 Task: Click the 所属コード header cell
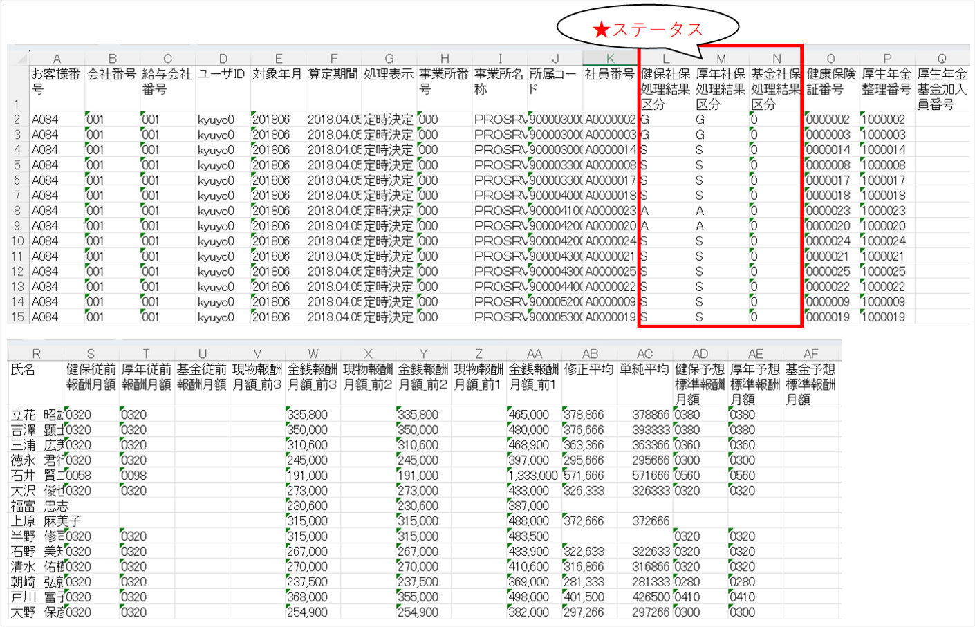(x=555, y=89)
